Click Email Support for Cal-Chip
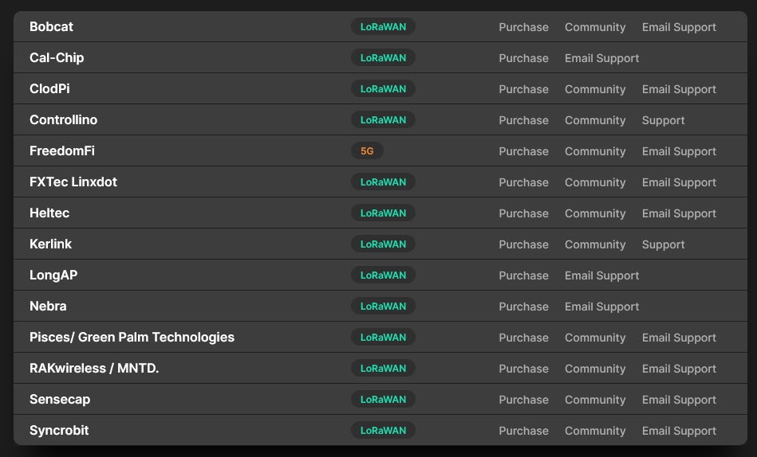757x457 pixels. (601, 58)
